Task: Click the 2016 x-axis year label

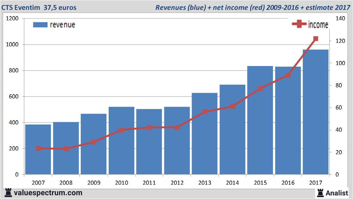Action: click(x=288, y=182)
